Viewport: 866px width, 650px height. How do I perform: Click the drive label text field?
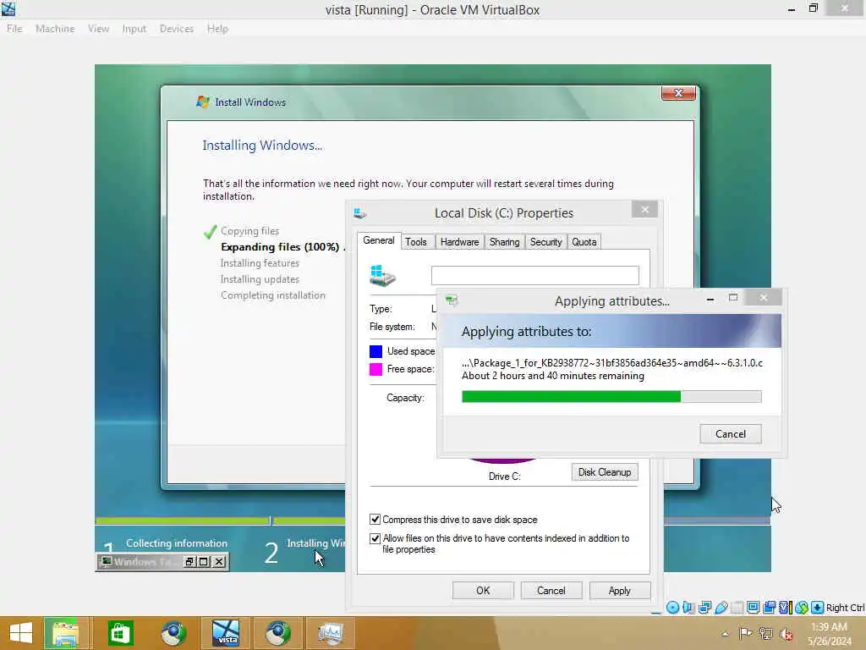[534, 275]
